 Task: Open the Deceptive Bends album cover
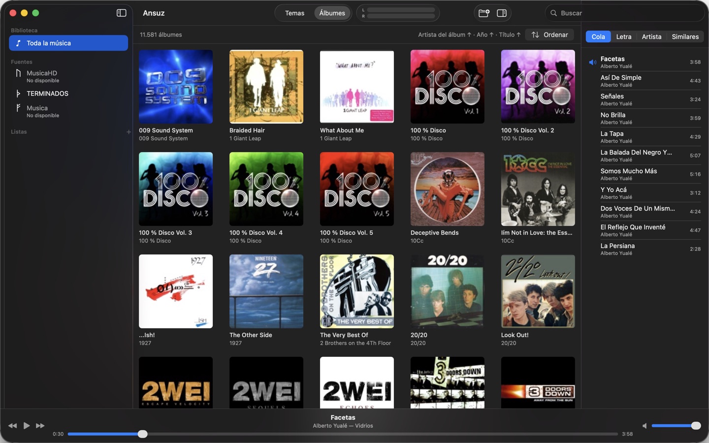[448, 189]
